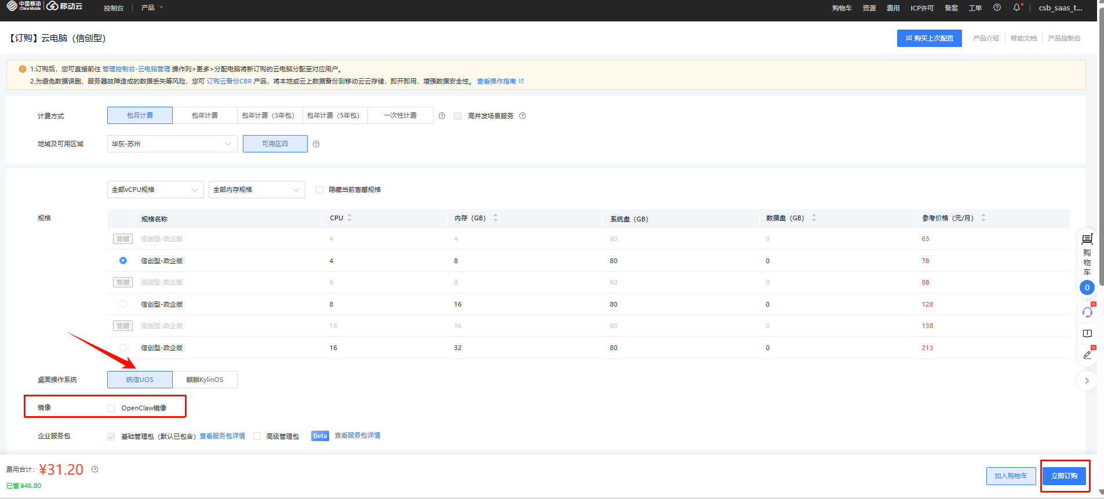The image size is (1104, 499).
Task: Choose 包月计费 billing tab
Action: [x=140, y=115]
